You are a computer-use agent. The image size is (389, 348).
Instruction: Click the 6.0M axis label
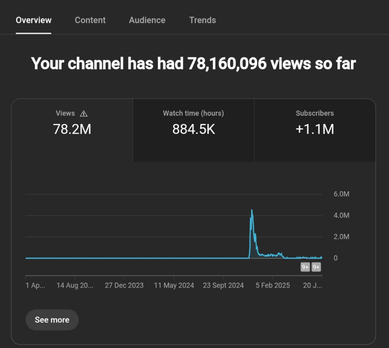click(x=341, y=194)
